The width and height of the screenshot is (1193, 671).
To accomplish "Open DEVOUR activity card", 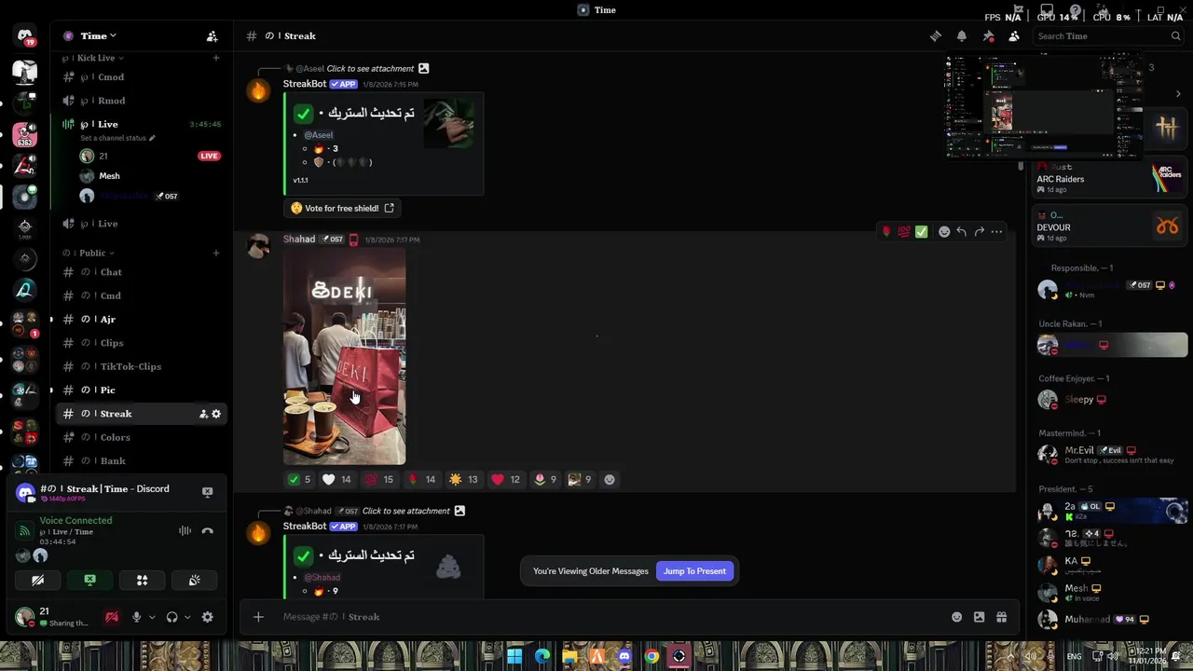I will click(x=1109, y=226).
